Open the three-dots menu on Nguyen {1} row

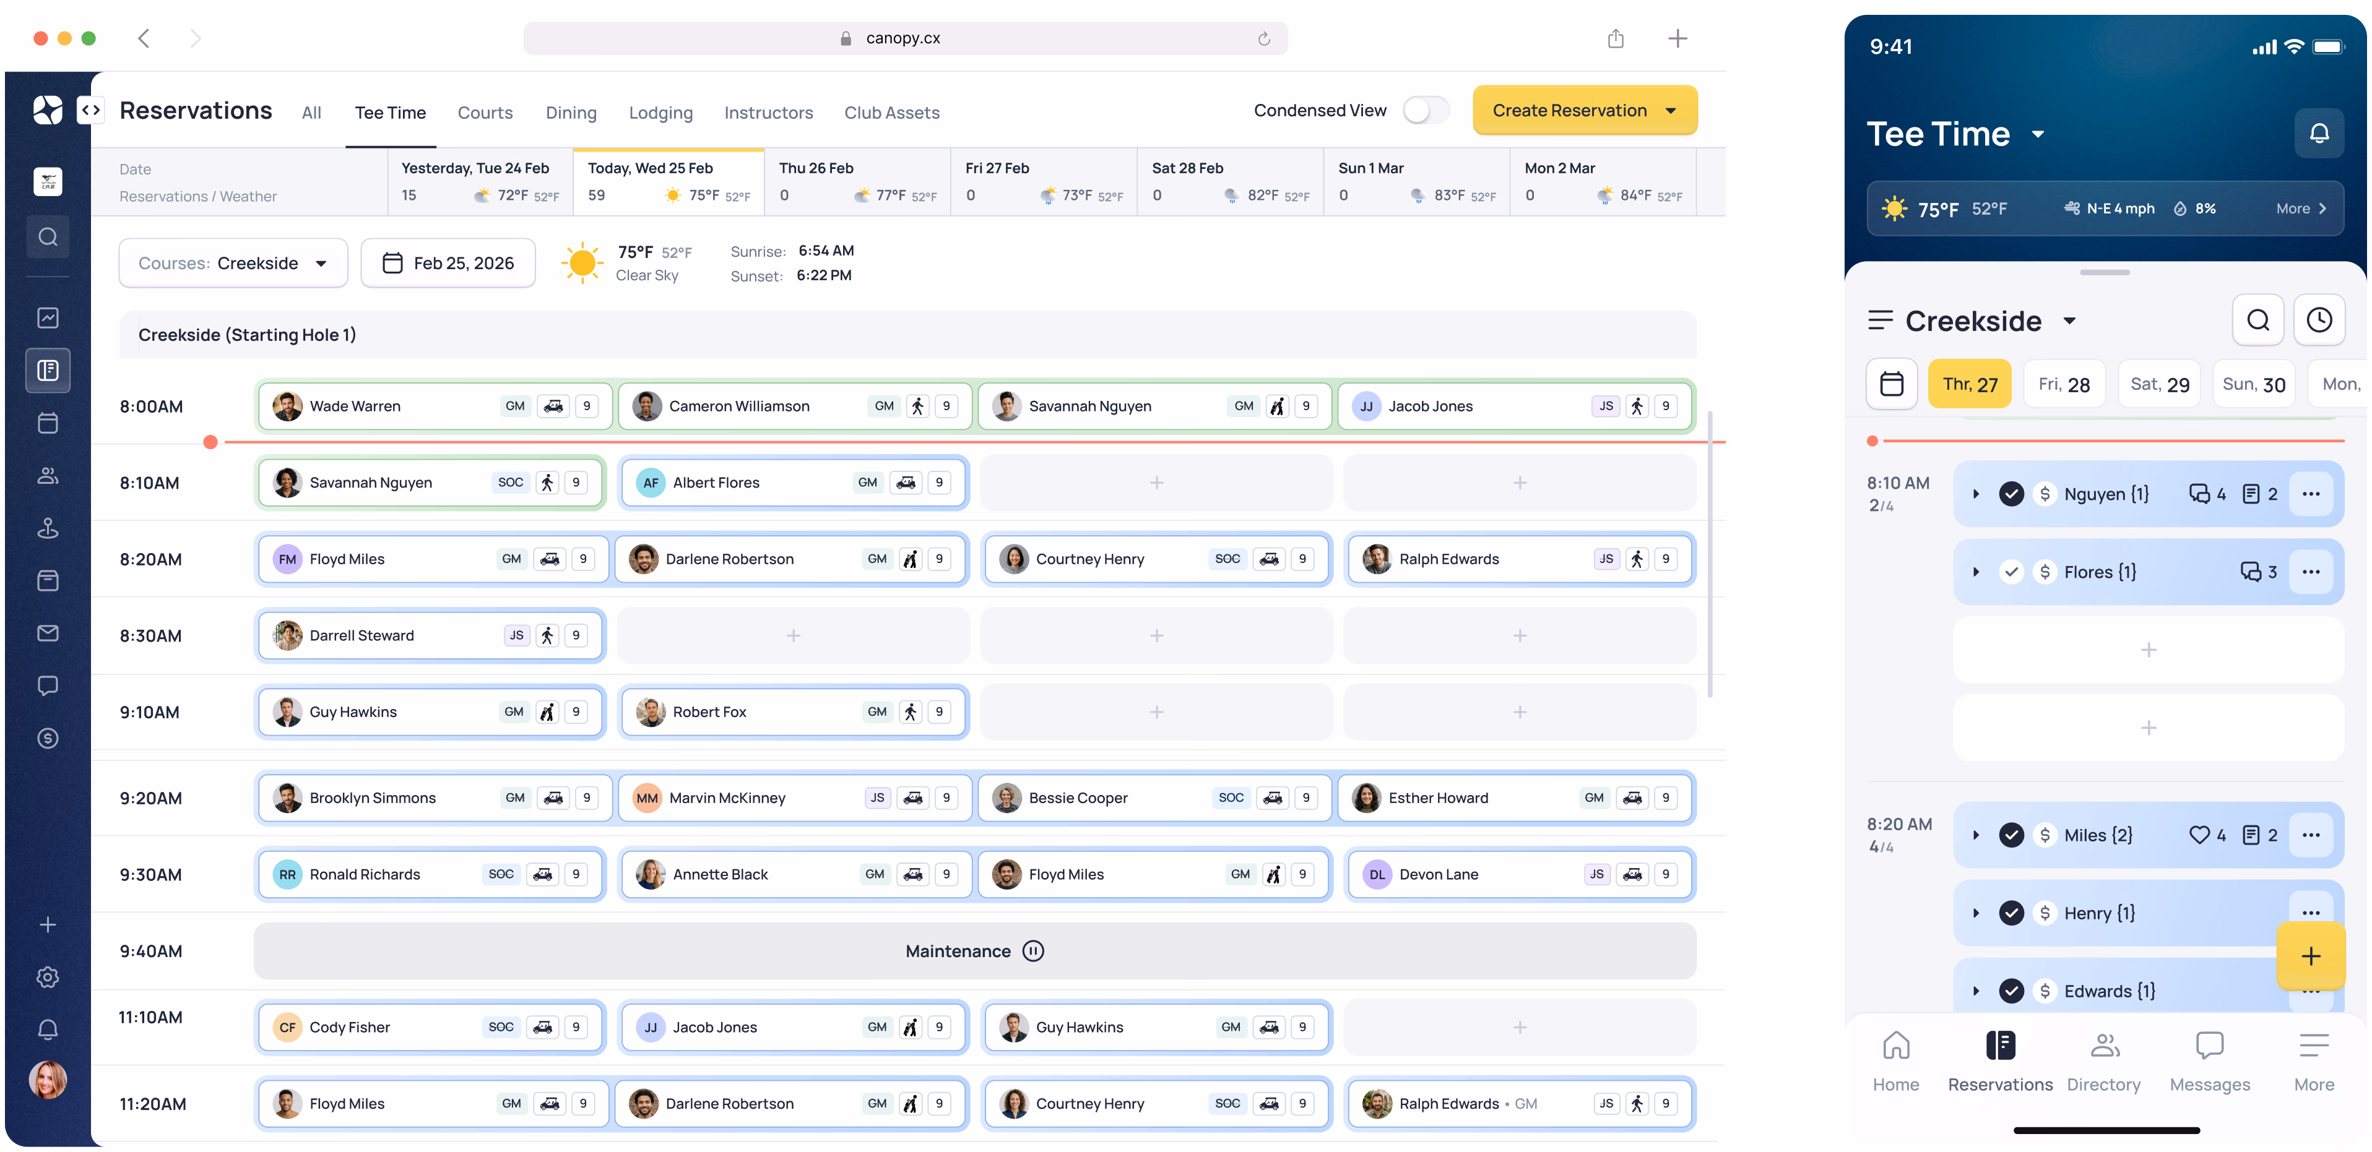pos(2310,494)
